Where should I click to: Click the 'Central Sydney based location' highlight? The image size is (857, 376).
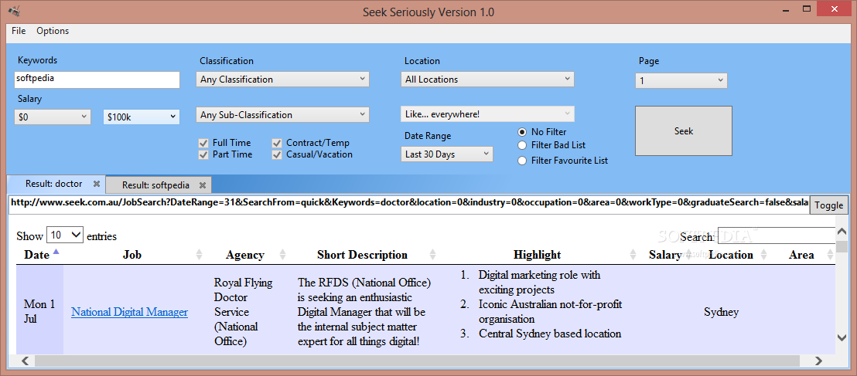(x=550, y=334)
